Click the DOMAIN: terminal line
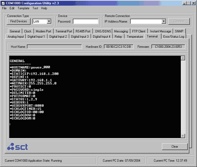This screenshot has height=167, width=197. 18,70
